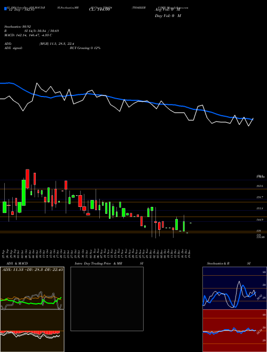Select the 'Stochastics: 30.92' reading
The image size is (267, 352).
(18, 27)
